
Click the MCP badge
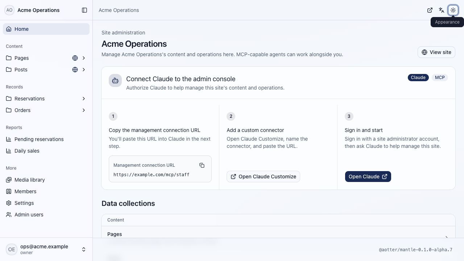[440, 78]
